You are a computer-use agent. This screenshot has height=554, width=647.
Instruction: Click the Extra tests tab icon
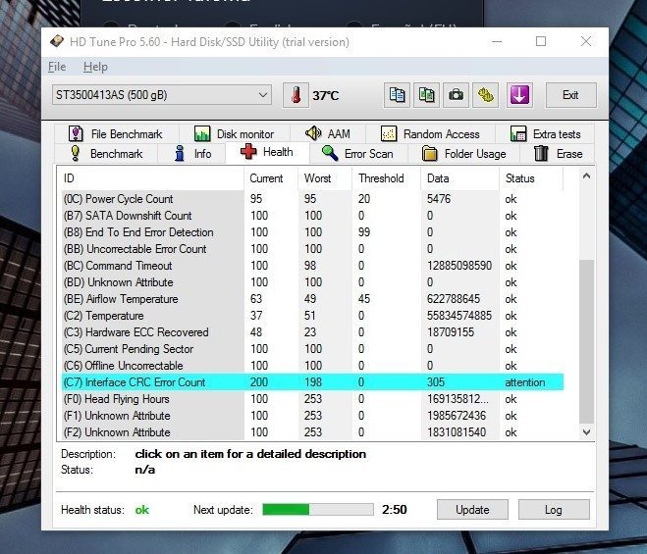tap(517, 133)
